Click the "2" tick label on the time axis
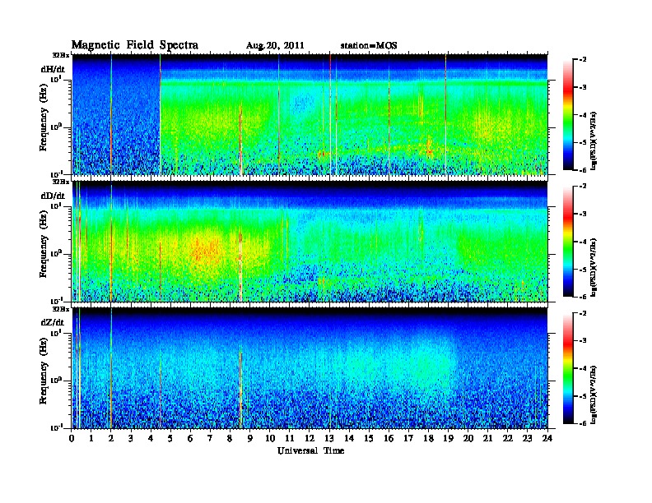This screenshot has width=652, height=503. 111,439
